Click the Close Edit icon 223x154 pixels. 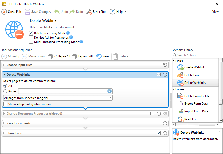click(x=4, y=12)
